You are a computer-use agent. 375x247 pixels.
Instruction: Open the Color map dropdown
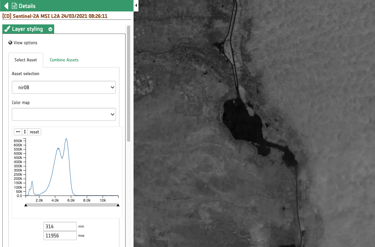pos(64,114)
